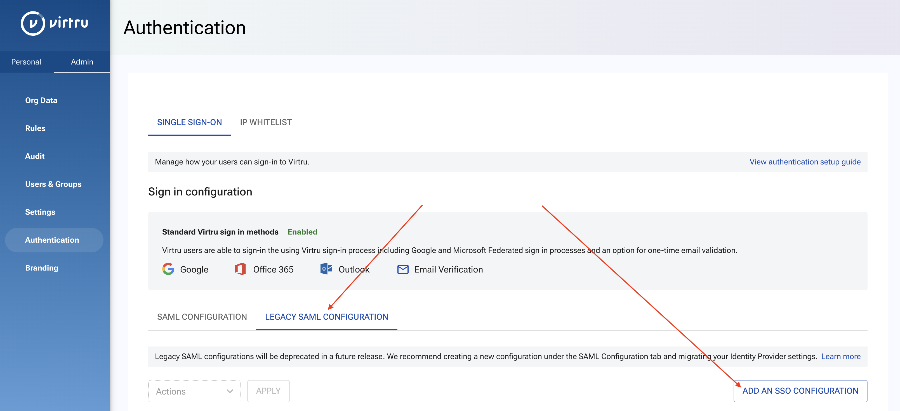Switch to the Personal tab
This screenshot has width=900, height=411.
[26, 62]
